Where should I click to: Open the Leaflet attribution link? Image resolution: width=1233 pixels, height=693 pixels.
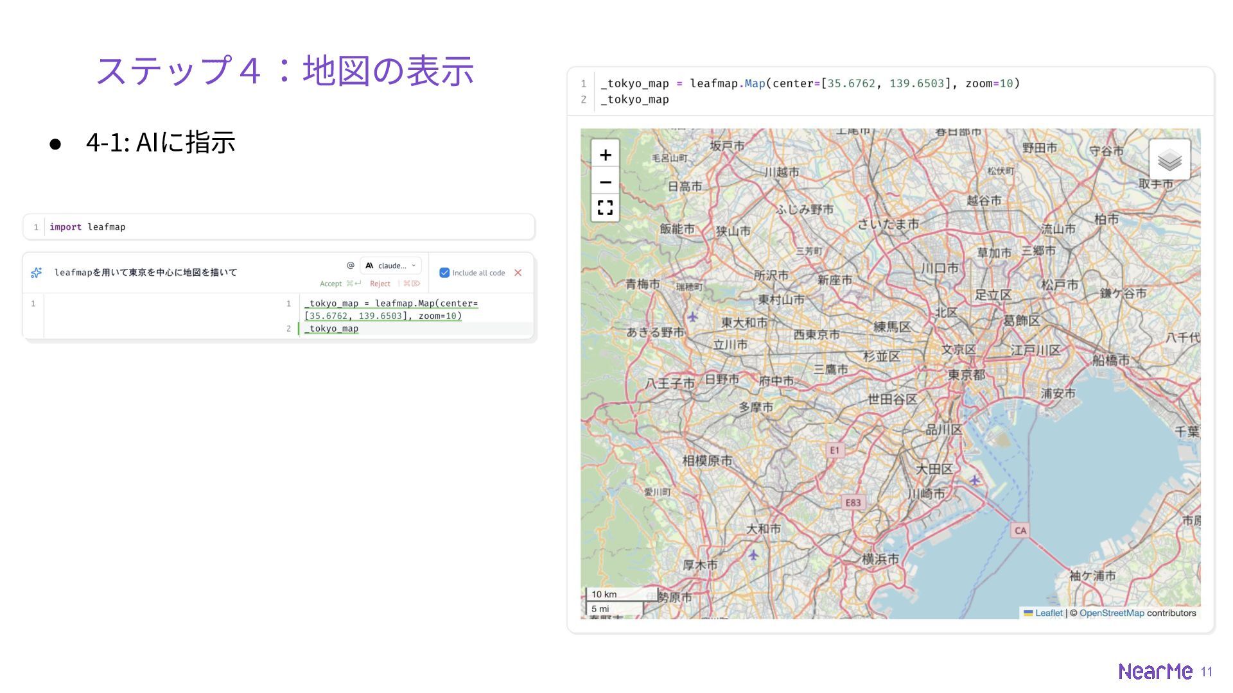1048,613
